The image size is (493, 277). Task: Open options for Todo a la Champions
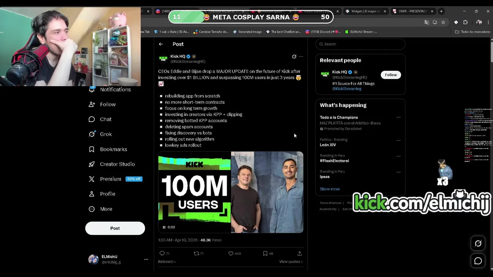(398, 117)
